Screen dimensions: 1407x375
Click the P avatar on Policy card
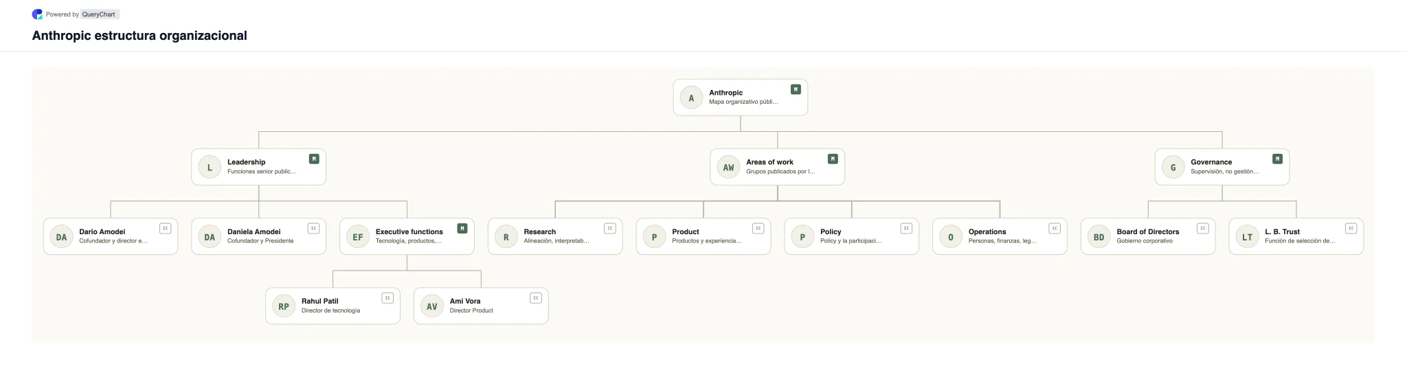tap(802, 237)
